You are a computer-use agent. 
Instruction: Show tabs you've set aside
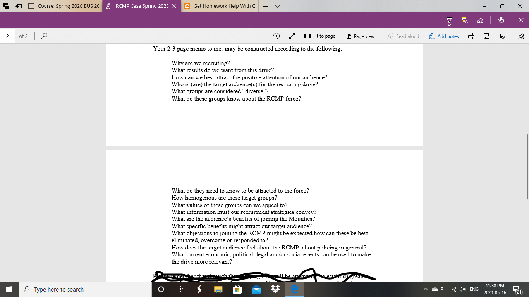(6, 6)
